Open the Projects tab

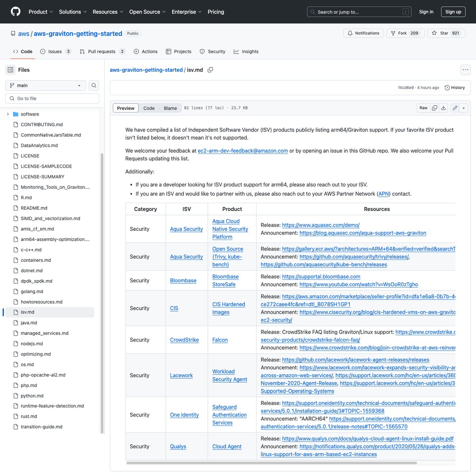178,52
